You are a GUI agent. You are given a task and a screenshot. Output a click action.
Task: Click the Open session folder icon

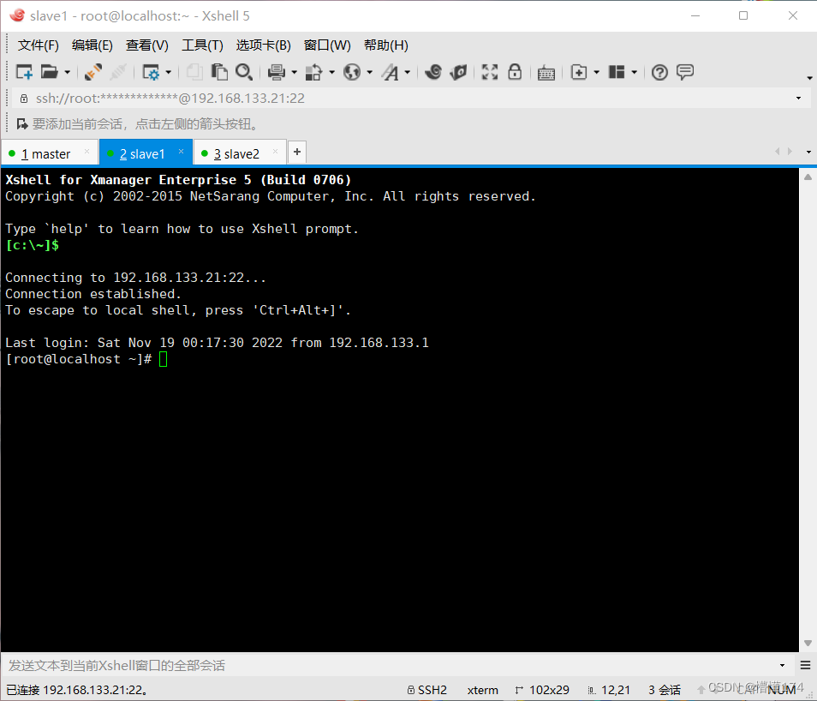(50, 72)
